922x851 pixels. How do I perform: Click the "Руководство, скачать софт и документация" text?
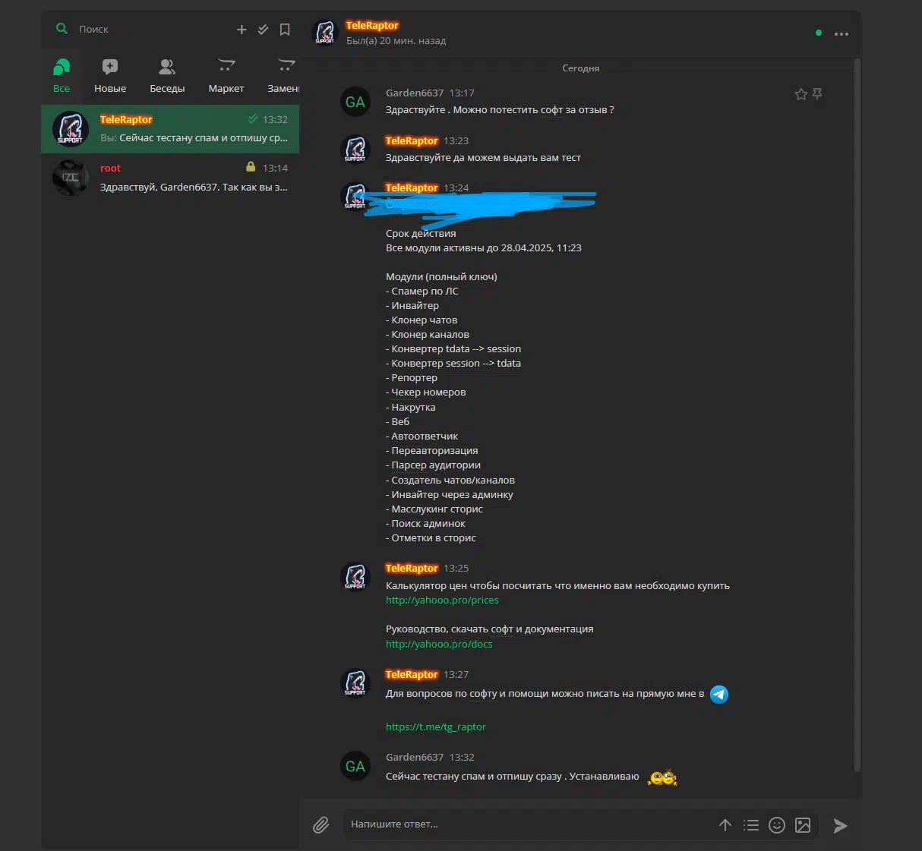[490, 629]
